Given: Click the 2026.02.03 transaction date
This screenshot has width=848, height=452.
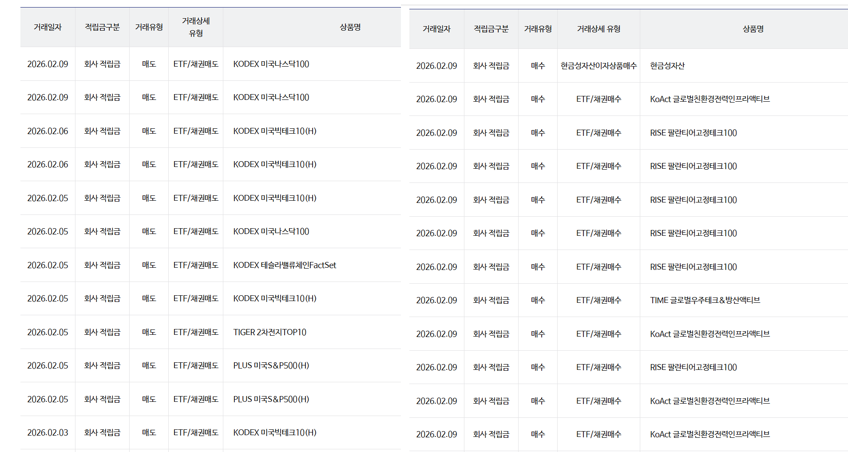Looking at the screenshot, I should pos(48,432).
